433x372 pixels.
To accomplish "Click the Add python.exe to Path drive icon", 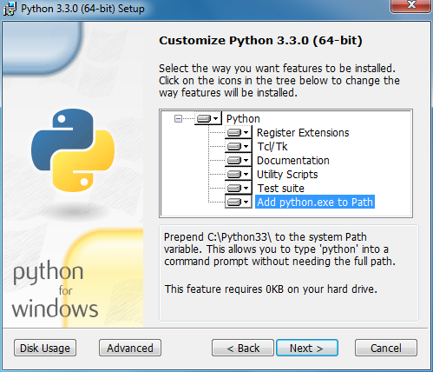I will [234, 202].
